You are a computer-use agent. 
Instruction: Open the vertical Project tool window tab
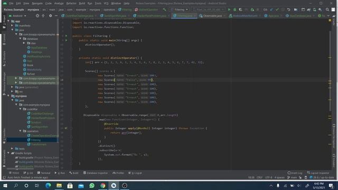4,22
